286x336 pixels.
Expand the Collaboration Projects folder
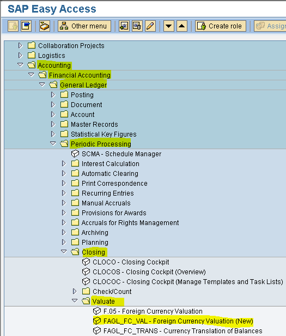click(x=20, y=45)
